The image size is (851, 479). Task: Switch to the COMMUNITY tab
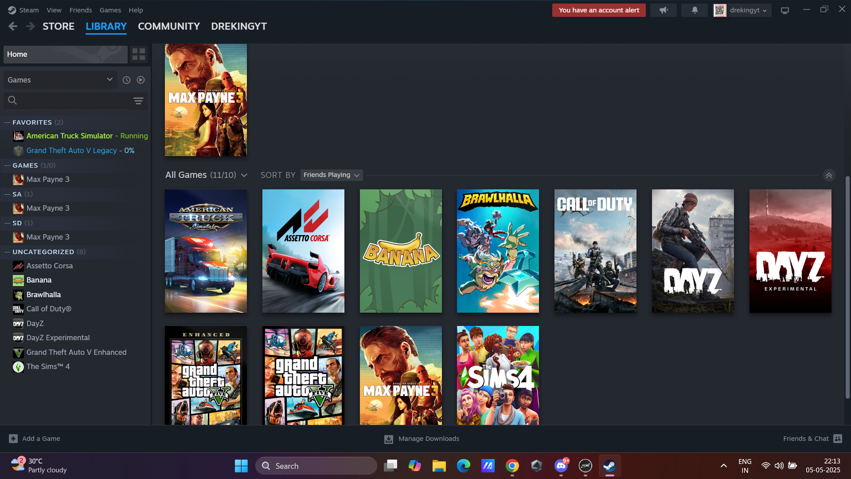click(x=169, y=27)
